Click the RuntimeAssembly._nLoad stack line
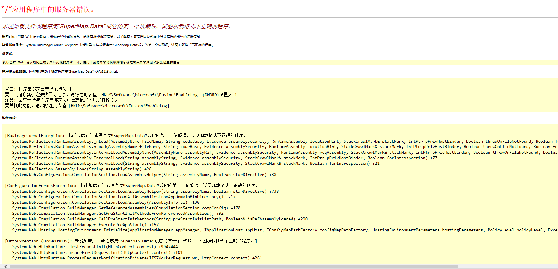The width and height of the screenshot is (558, 269). 285,141
